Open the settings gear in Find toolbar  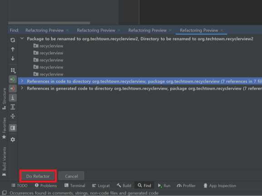click(x=13, y=139)
